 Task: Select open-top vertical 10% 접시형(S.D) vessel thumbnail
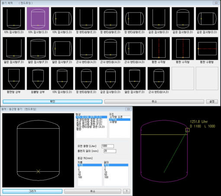pyautogui.click(x=14, y=19)
